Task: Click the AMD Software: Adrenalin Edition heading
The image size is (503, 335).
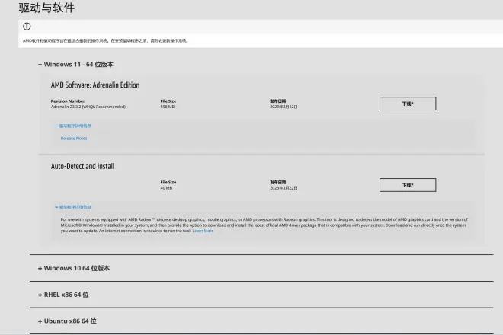Action: pos(95,85)
